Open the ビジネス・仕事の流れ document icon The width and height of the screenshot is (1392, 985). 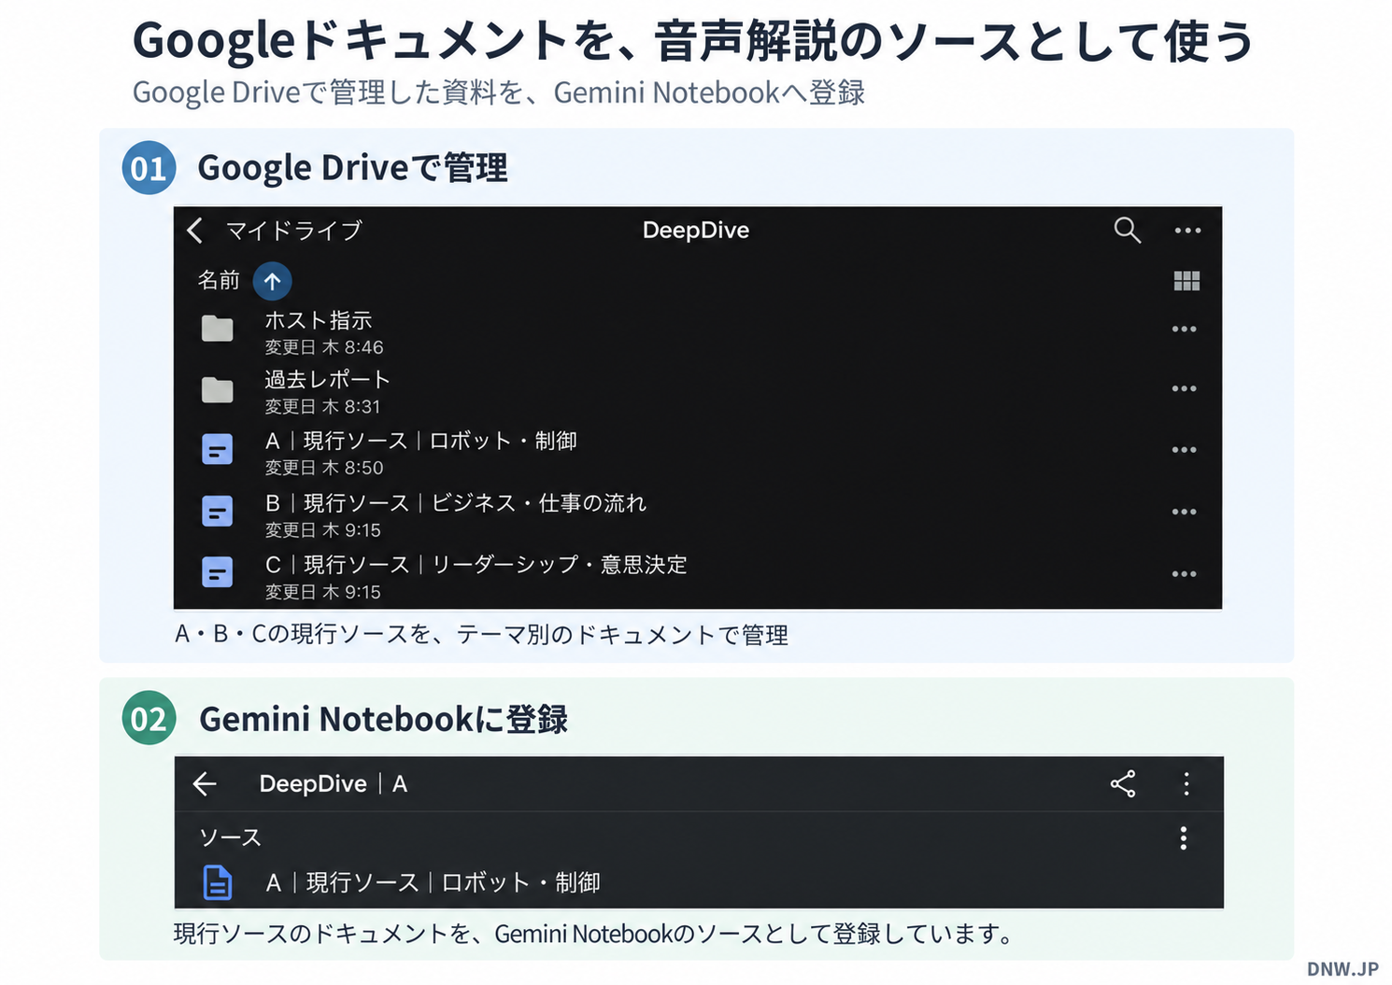[x=218, y=512]
